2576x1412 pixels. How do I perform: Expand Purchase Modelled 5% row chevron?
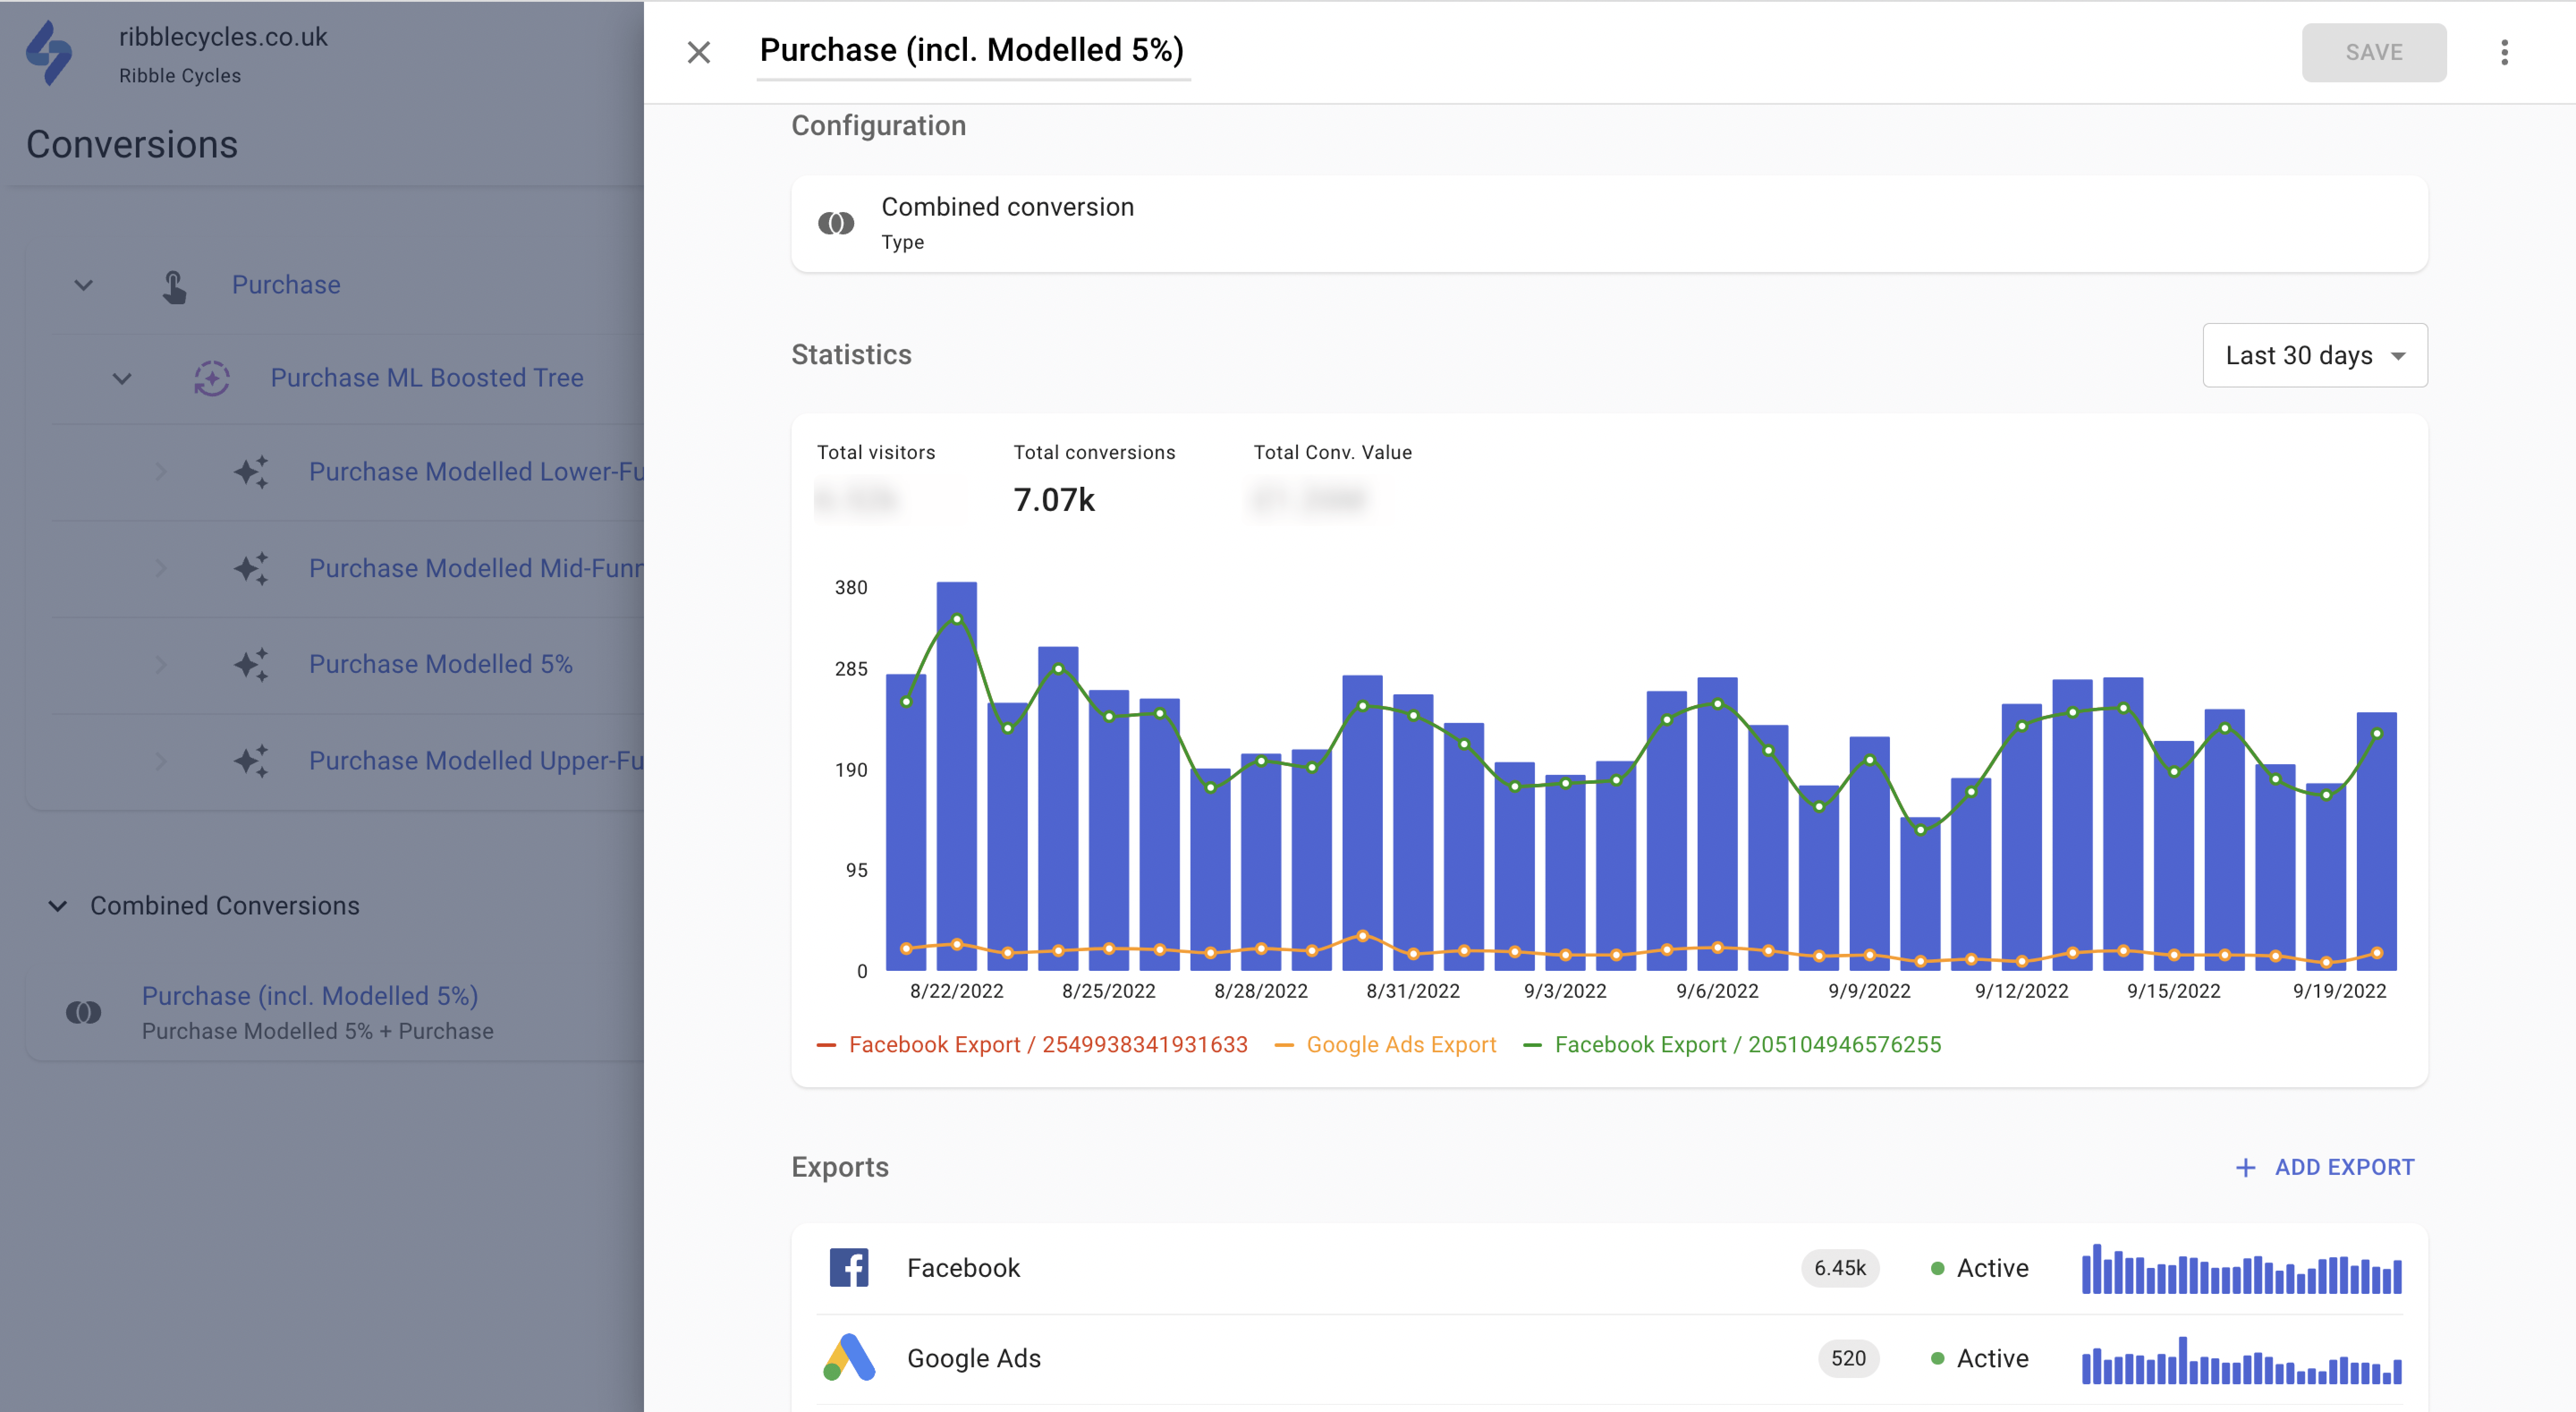(x=161, y=664)
